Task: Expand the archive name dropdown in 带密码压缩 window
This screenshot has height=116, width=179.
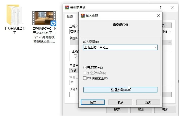Action: (x=170, y=32)
